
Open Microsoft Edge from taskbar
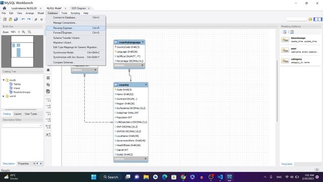coord(165,177)
